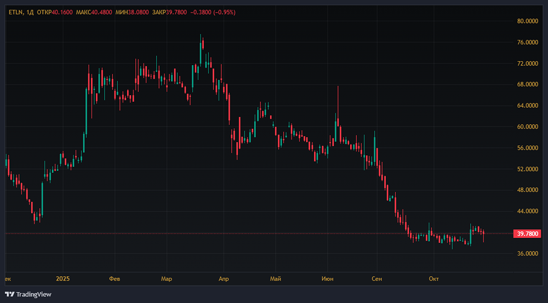Click the ETLN ticker symbol label
The height and width of the screenshot is (303, 548).
coord(15,12)
